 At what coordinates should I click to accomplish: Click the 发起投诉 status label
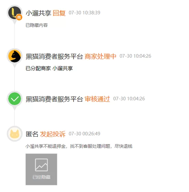(53, 134)
